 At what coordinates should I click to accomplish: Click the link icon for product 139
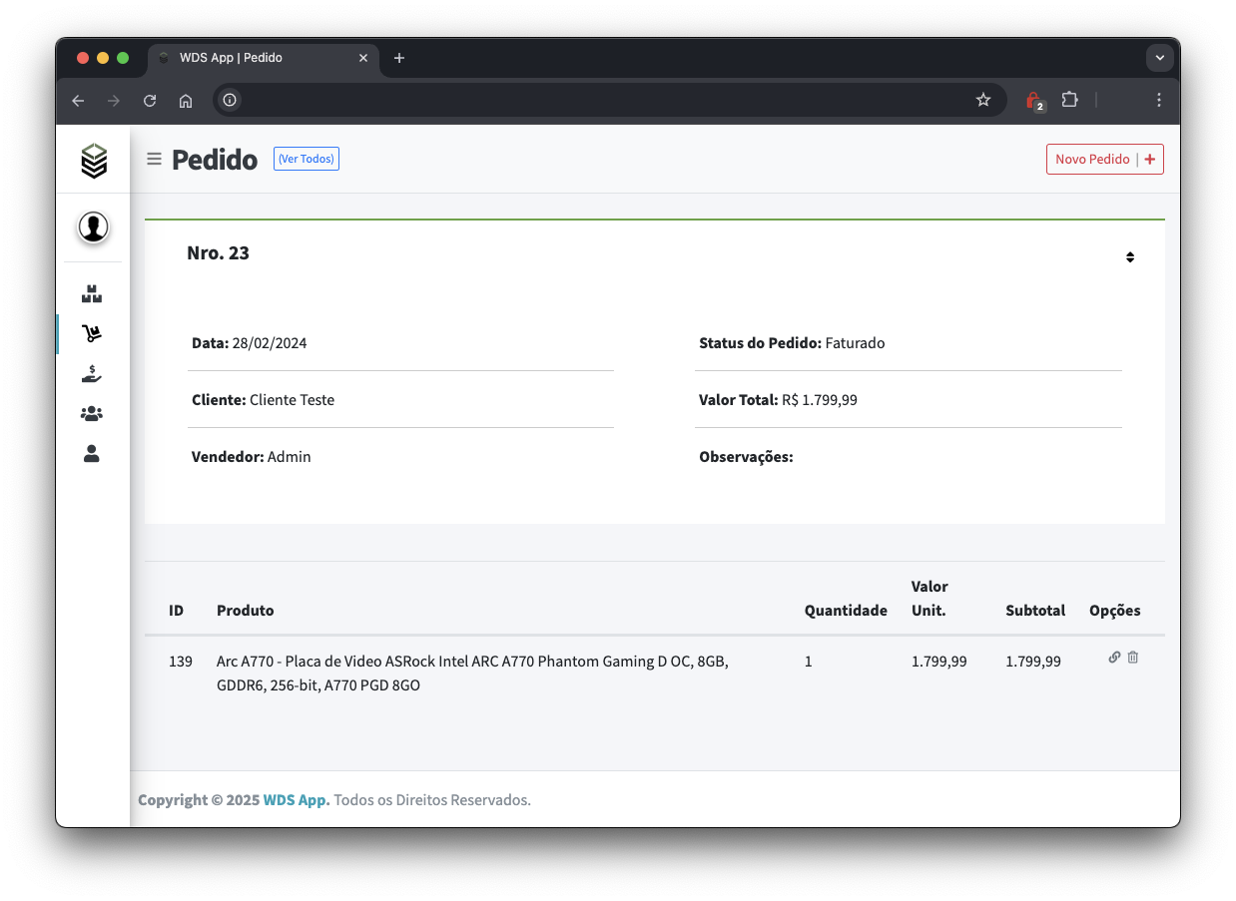(1114, 657)
